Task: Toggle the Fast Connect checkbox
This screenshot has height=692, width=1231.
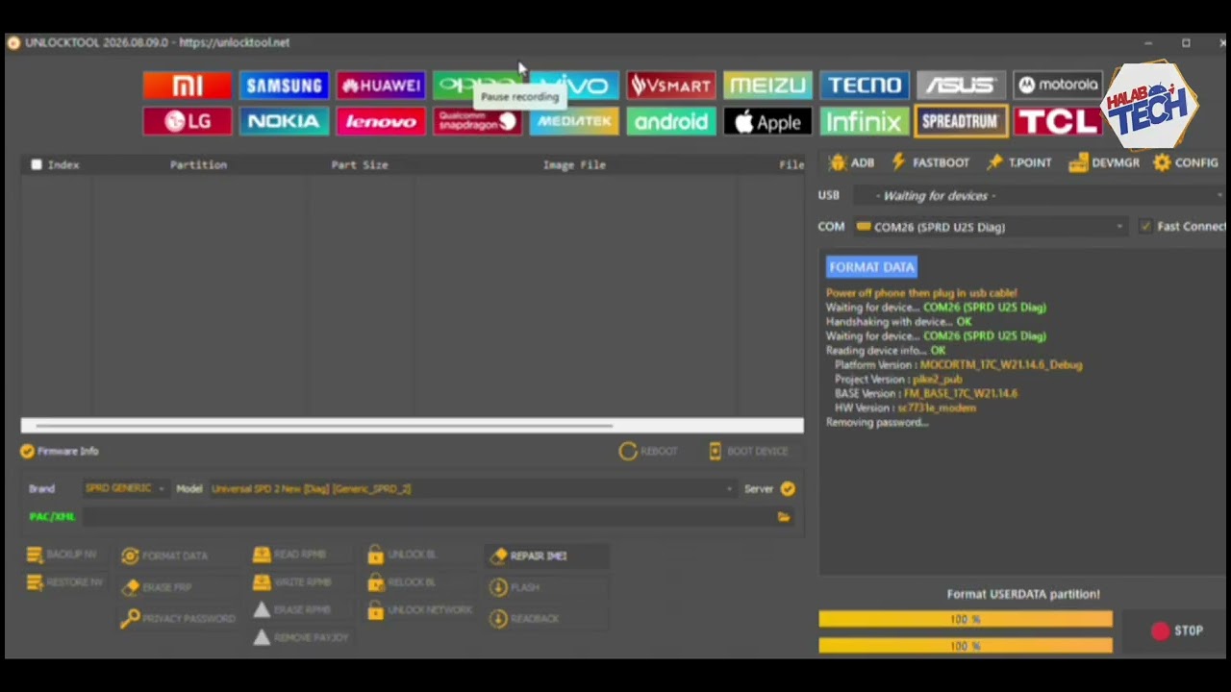Action: [x=1144, y=227]
